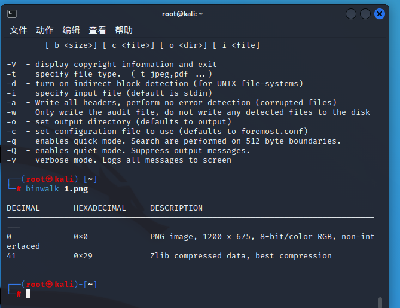Image resolution: width=400 pixels, height=308 pixels.
Task: Click the -v verbose mode option line
Action: (x=119, y=160)
